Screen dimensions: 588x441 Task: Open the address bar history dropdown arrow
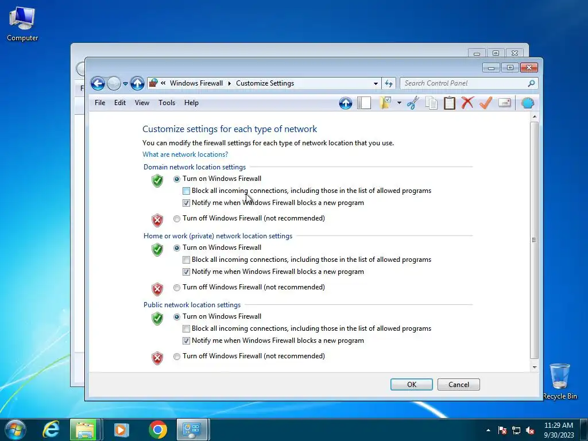376,84
